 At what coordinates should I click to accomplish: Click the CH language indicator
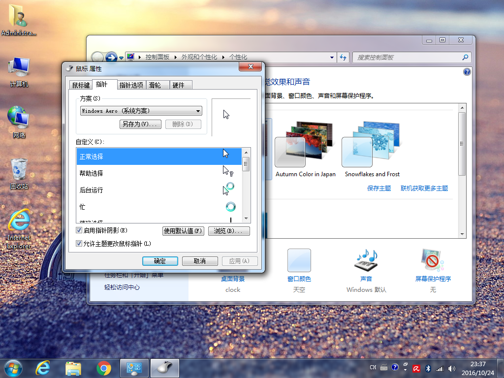coord(373,367)
